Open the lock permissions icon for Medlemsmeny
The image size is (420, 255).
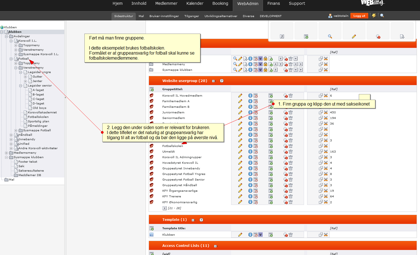coord(265,64)
